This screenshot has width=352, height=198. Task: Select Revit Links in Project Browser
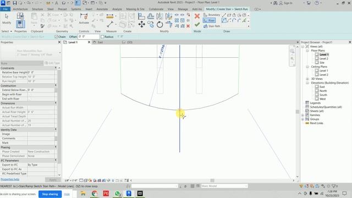click(x=316, y=123)
